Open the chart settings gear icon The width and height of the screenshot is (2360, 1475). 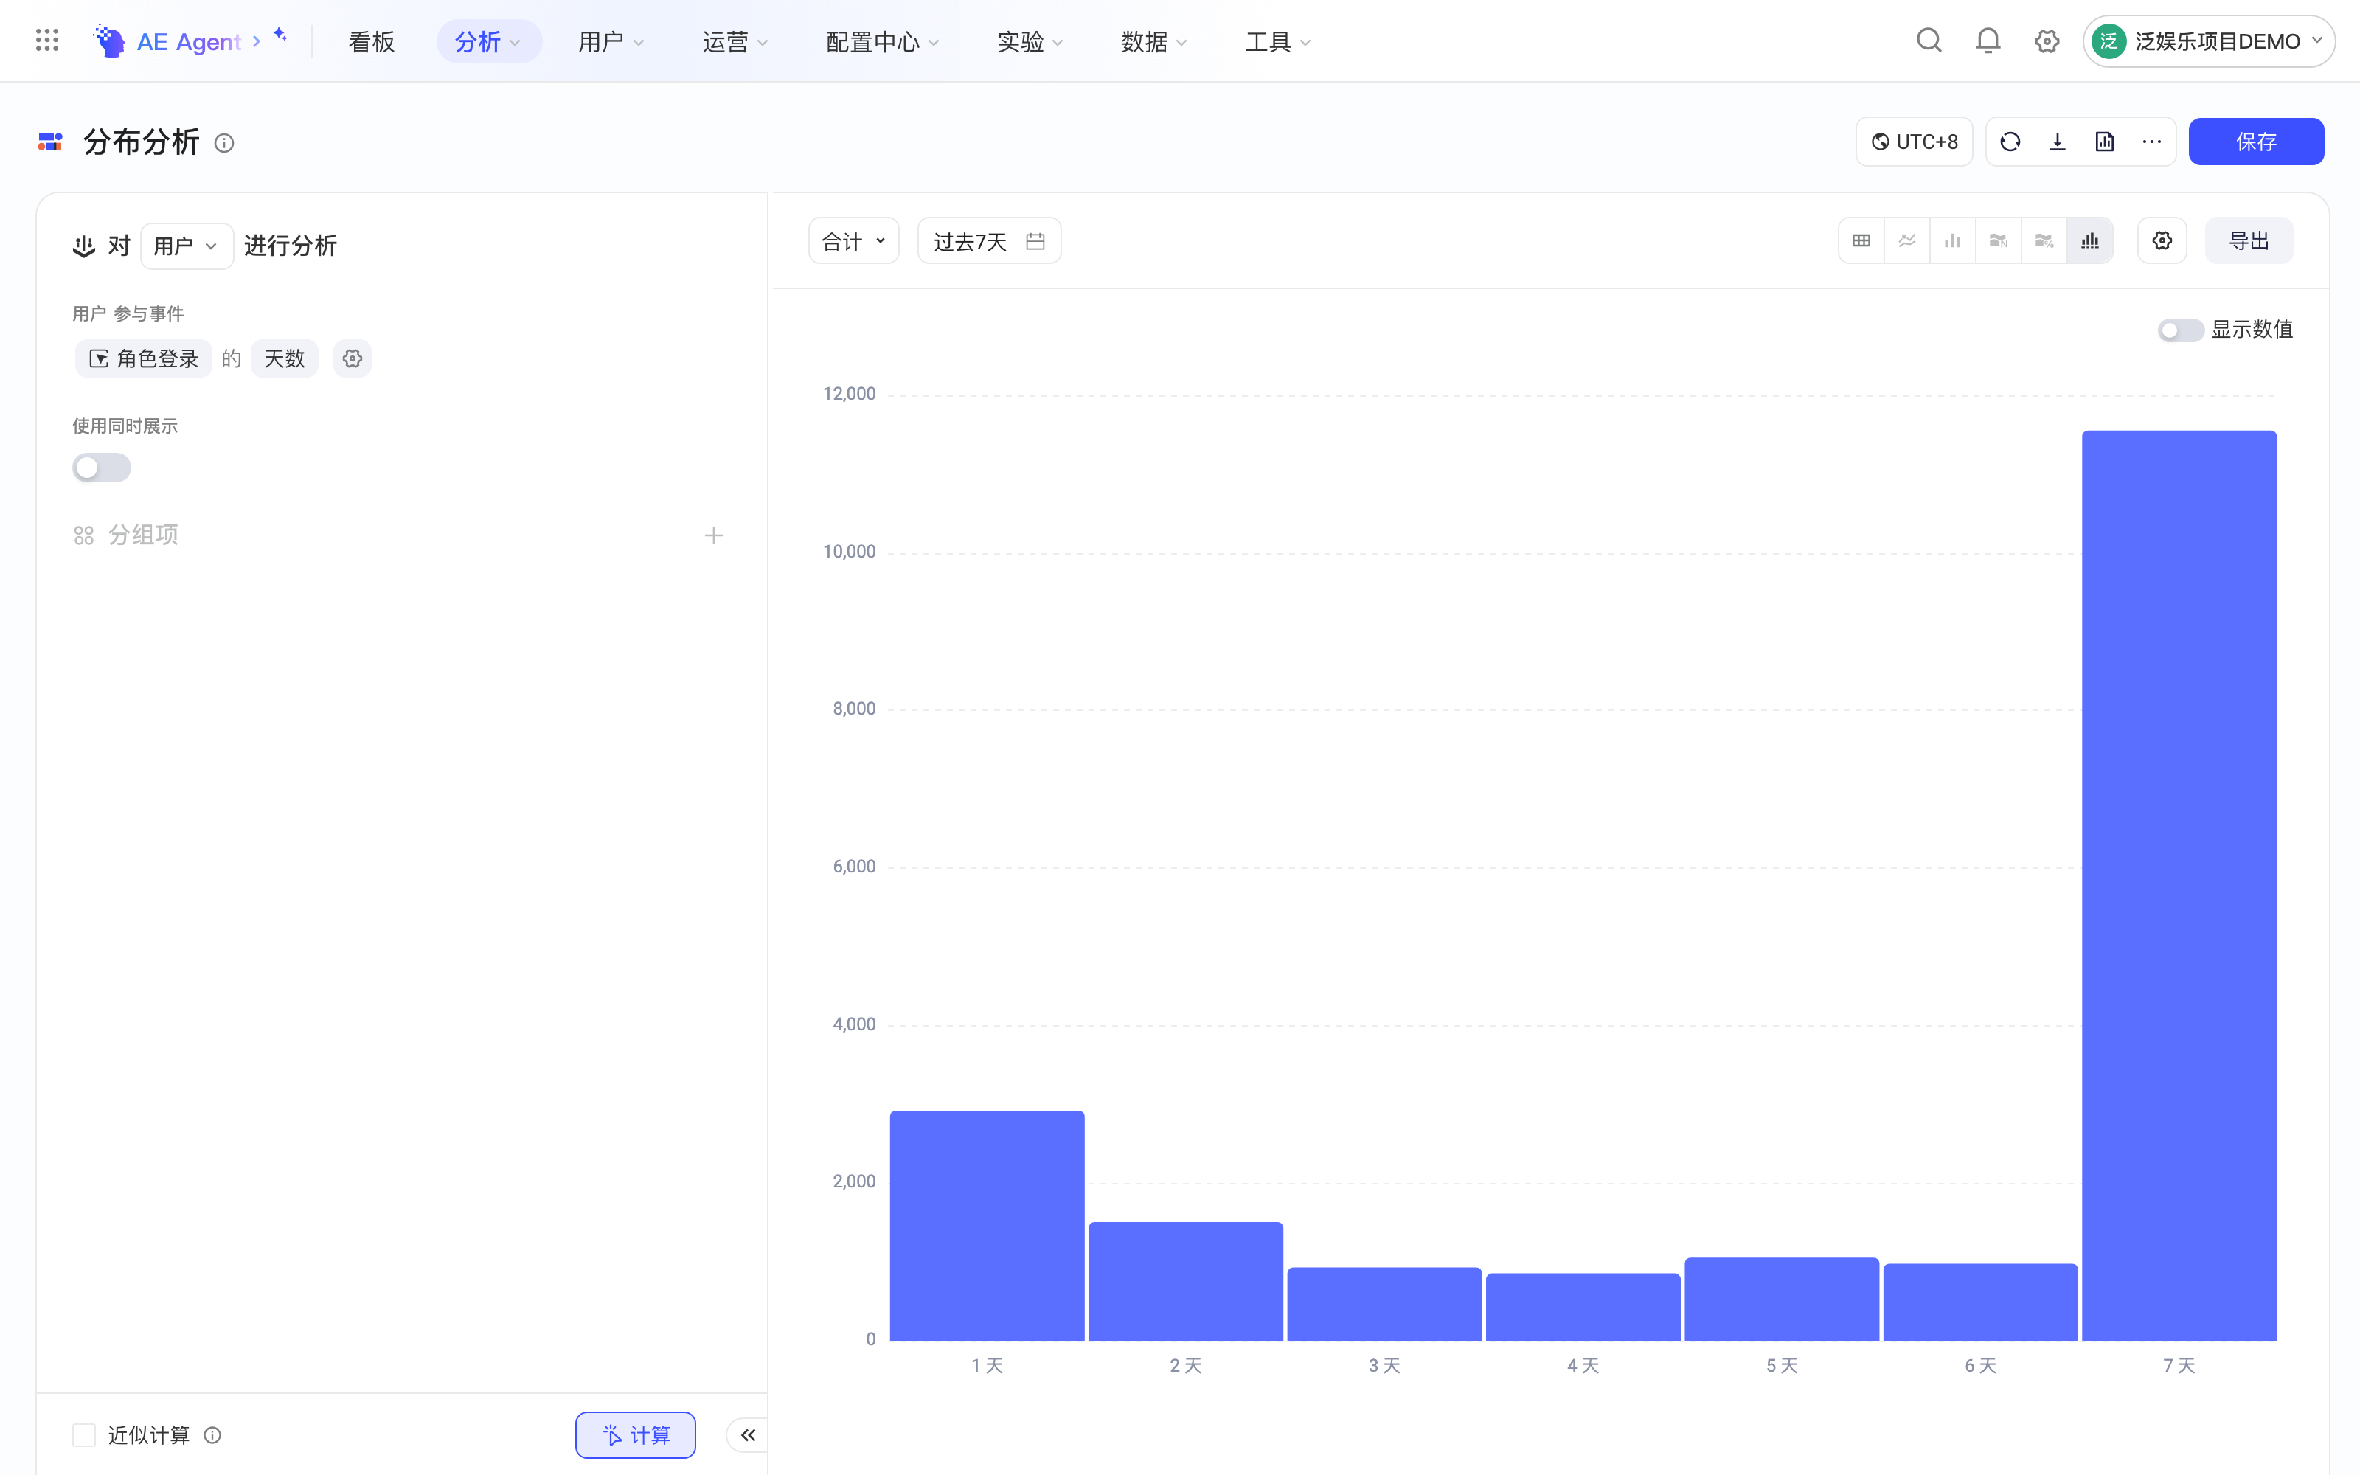2162,241
